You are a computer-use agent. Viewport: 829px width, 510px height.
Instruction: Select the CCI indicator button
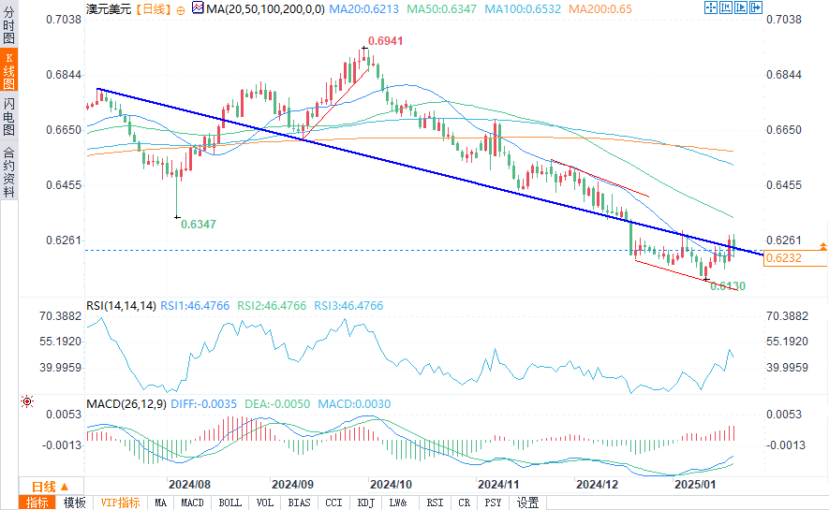[333, 503]
